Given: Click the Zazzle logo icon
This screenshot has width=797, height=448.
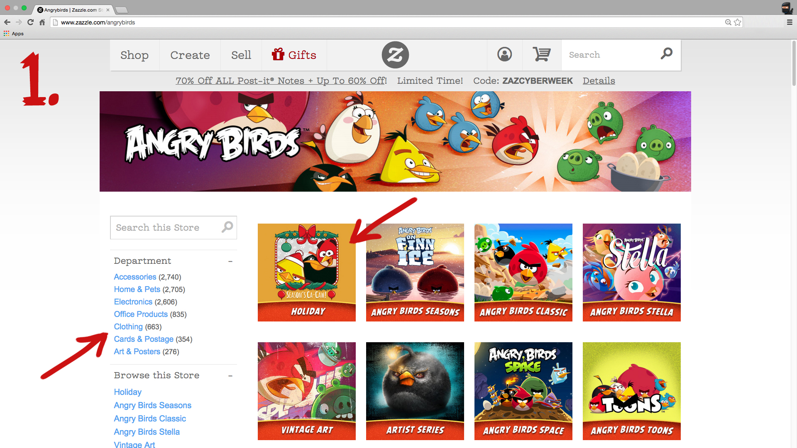Looking at the screenshot, I should (x=395, y=55).
